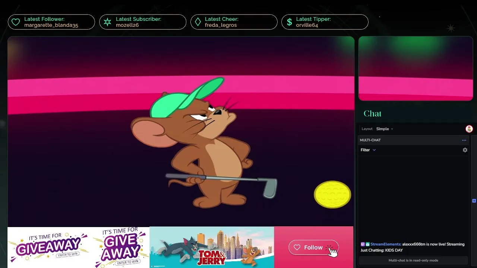Click the subscriber name mozell26

pyautogui.click(x=127, y=25)
